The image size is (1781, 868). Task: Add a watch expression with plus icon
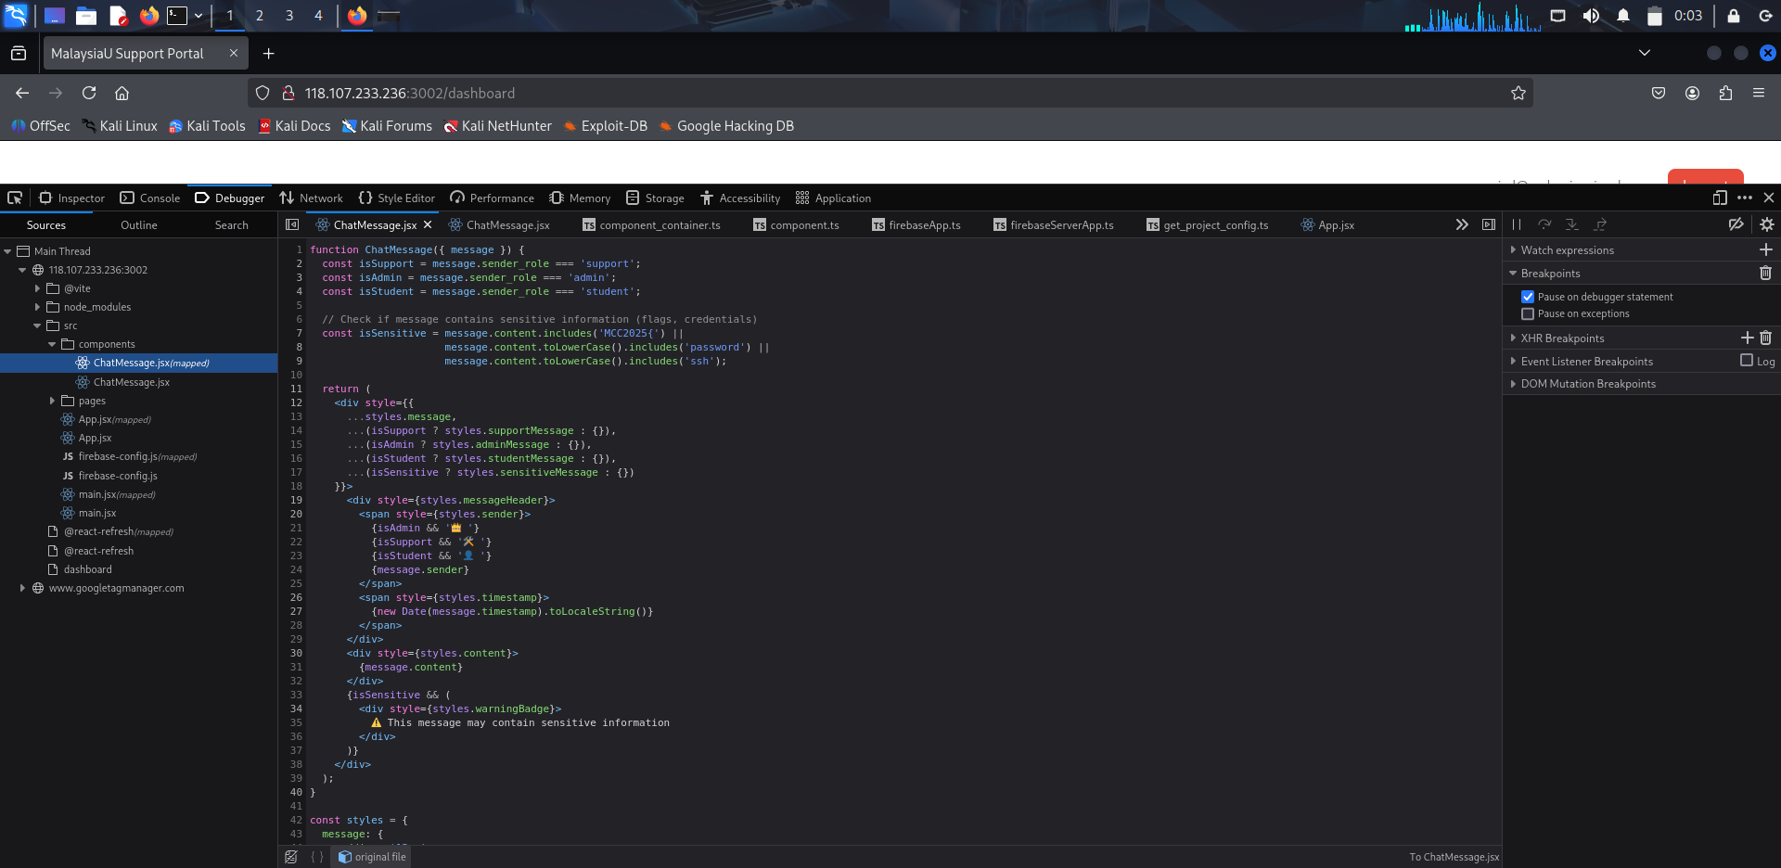coord(1765,250)
